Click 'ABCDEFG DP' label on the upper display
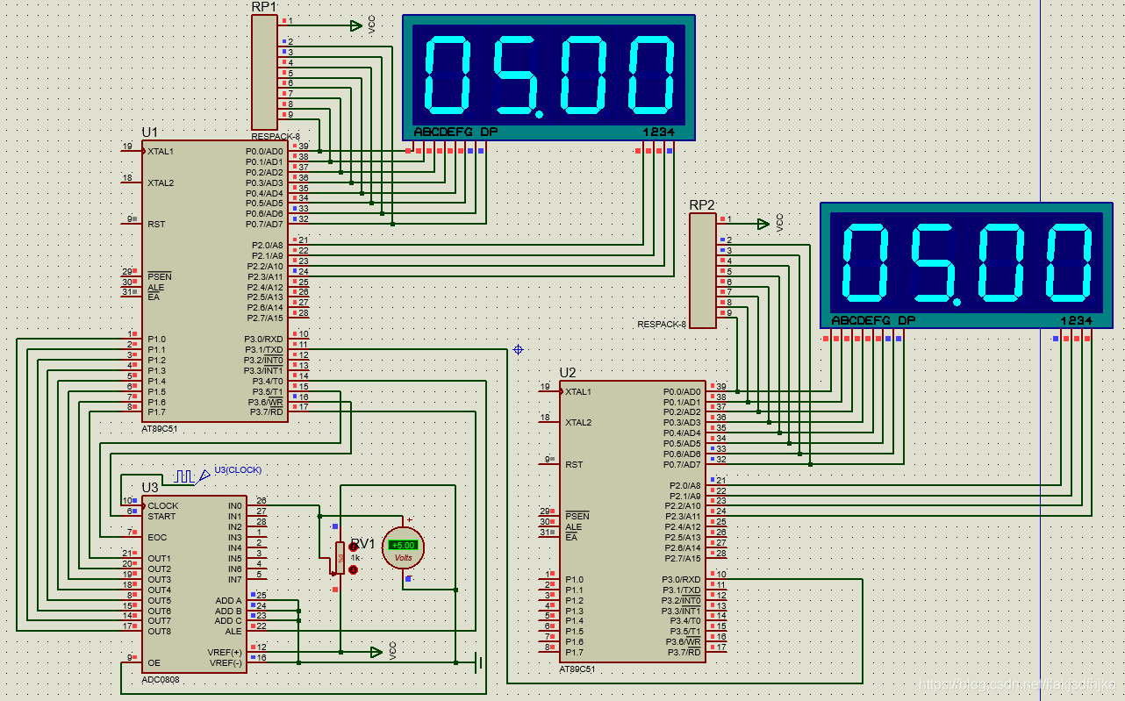Viewport: 1125px width, 701px height. coord(456,132)
